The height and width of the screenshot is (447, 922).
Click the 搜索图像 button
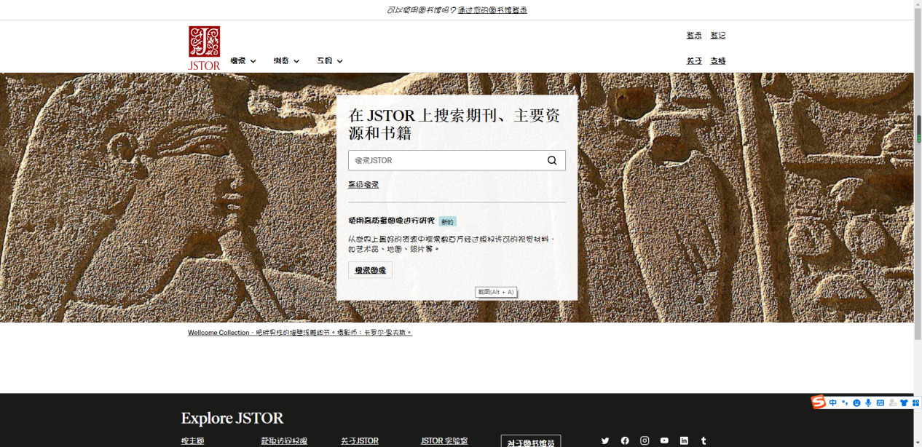(370, 270)
